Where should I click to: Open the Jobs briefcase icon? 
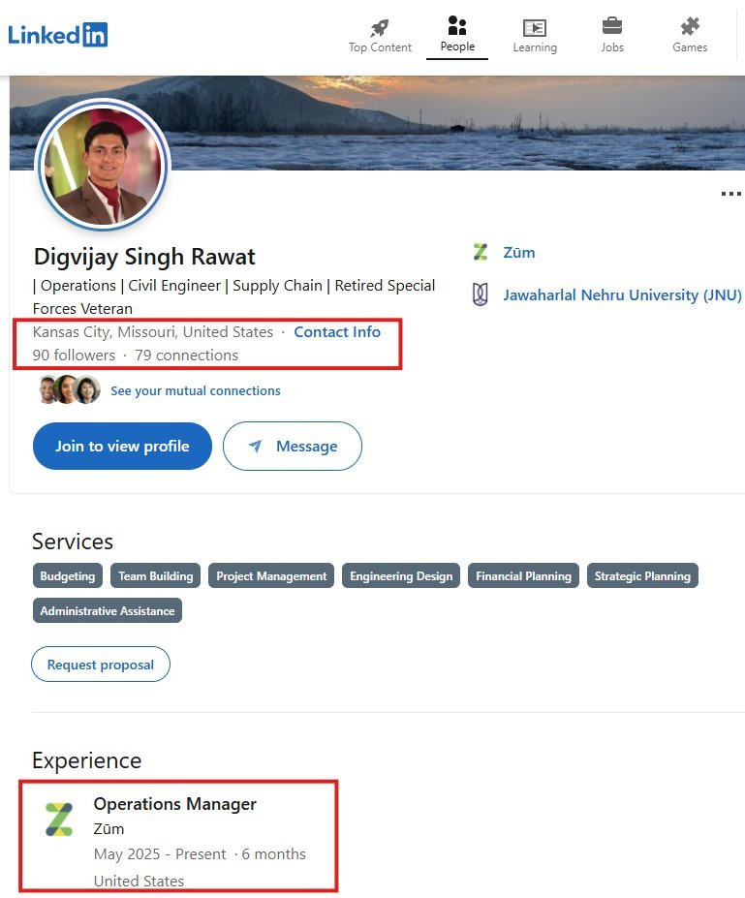(x=612, y=26)
